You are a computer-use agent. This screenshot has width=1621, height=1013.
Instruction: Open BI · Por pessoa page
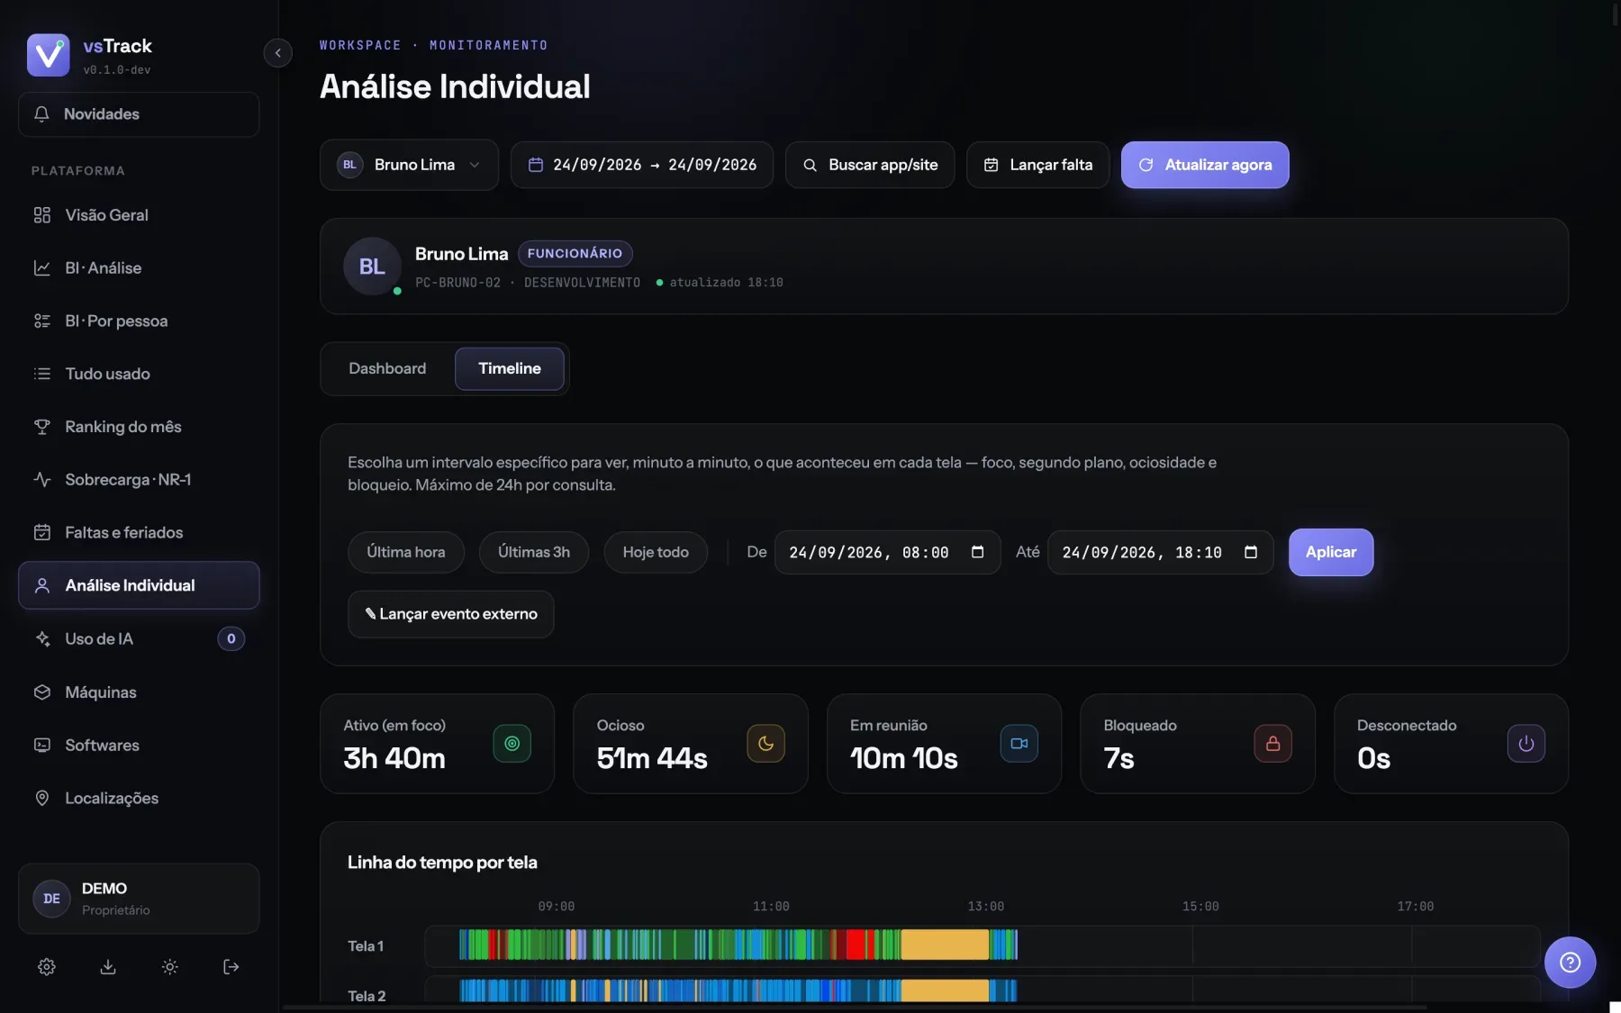(x=139, y=321)
